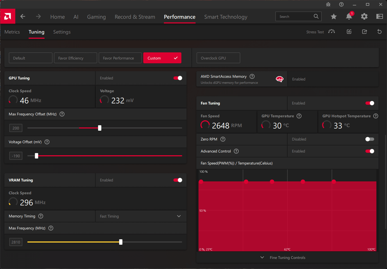Open the Memory Timing dropdown
Image resolution: width=387 pixels, height=269 pixels.
[141, 216]
